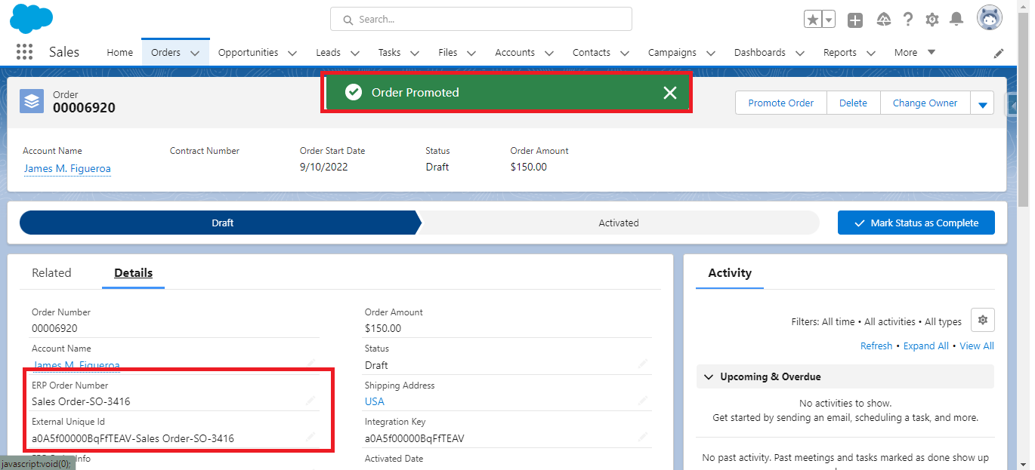
Task: Open Salesforce Help question mark icon
Action: tap(908, 20)
